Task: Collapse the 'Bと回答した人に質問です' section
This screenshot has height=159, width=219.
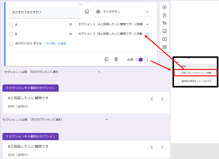Action: tap(152, 147)
